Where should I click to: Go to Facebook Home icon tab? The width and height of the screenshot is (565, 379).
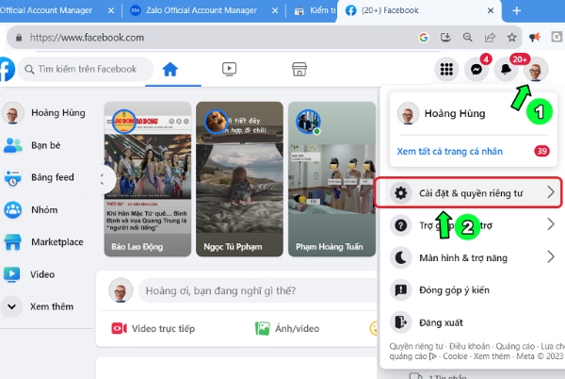click(x=169, y=69)
